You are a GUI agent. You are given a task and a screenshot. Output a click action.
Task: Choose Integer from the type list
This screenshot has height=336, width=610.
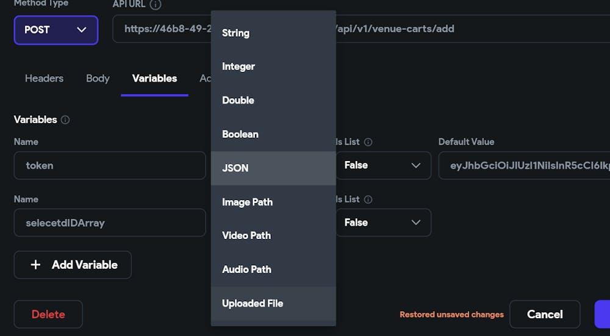(x=273, y=66)
